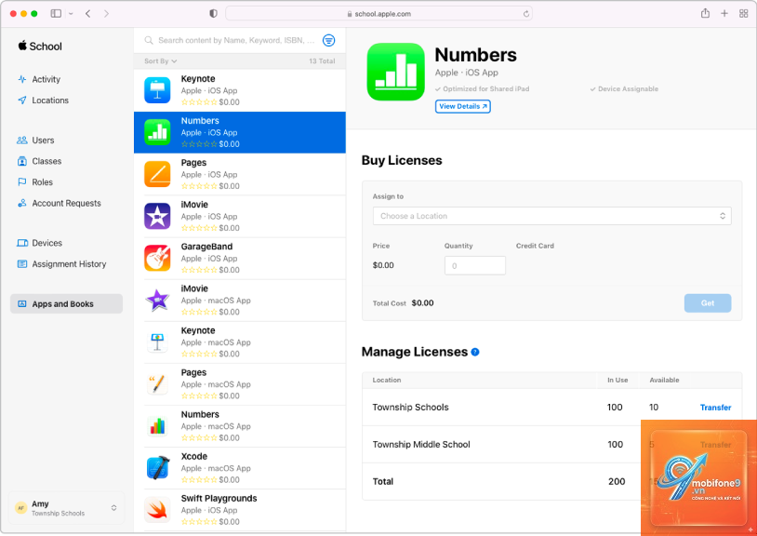This screenshot has height=536, width=757.
Task: Select iMovie macOS App icon
Action: [x=157, y=301]
